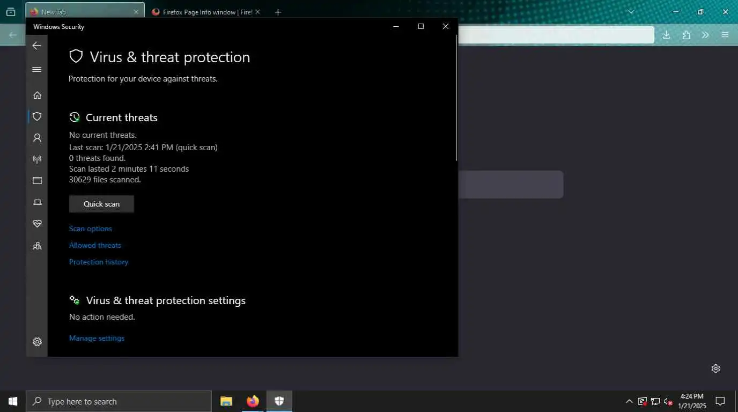Open Allowed threats link
This screenshot has height=412, width=738.
tap(95, 245)
